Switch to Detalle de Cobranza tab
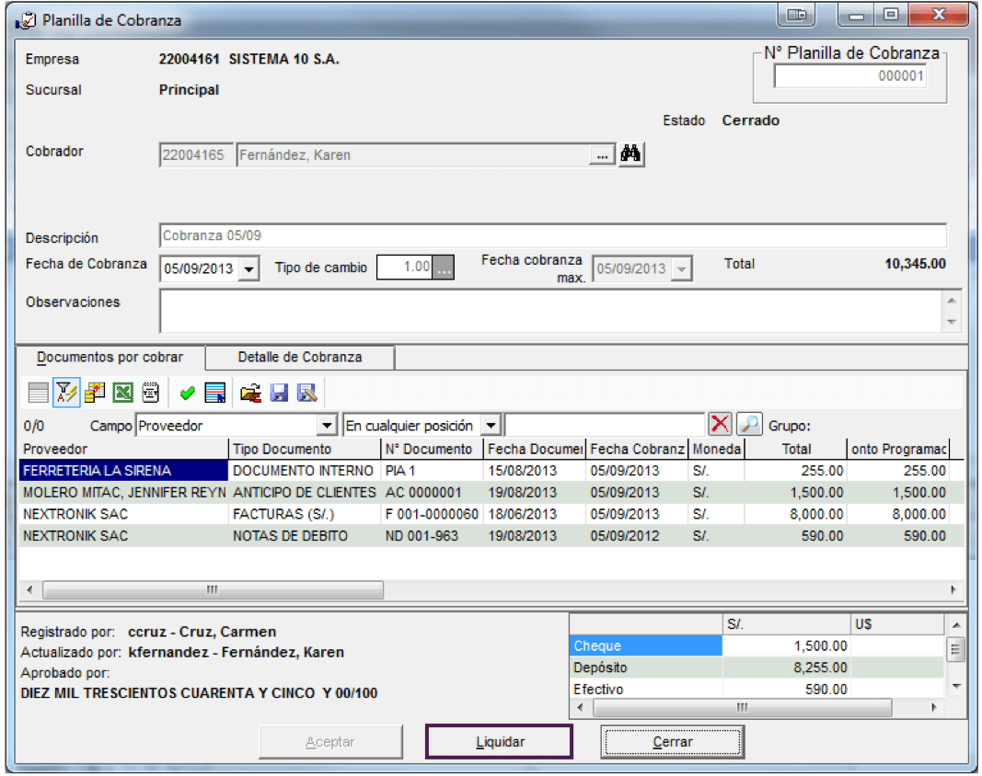The width and height of the screenshot is (982, 776). point(300,358)
